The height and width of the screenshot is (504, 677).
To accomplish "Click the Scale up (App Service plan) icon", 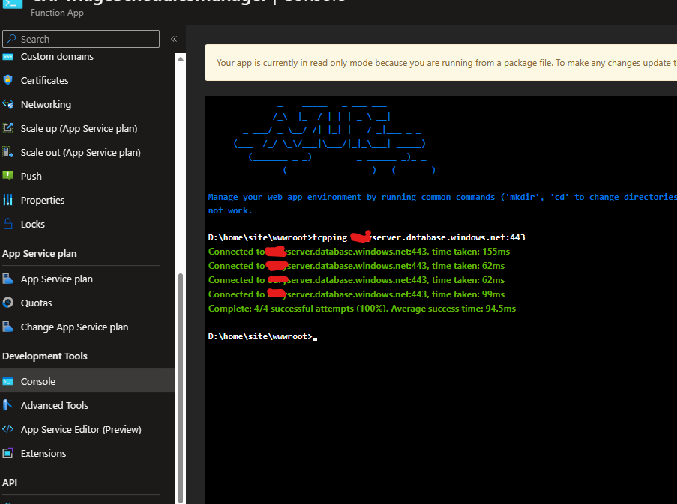I will coord(9,128).
